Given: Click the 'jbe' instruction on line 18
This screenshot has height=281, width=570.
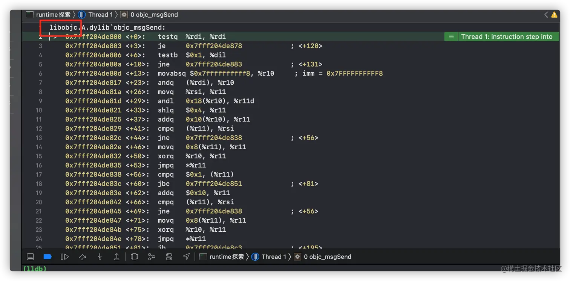Looking at the screenshot, I should point(164,184).
